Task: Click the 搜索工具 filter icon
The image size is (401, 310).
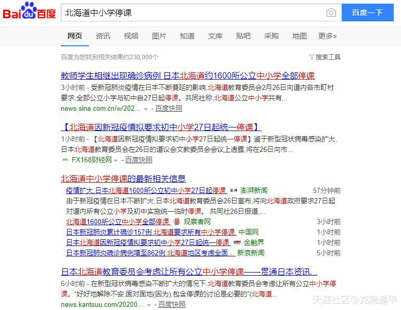Action: click(311, 57)
